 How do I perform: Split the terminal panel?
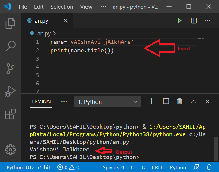point(166,101)
